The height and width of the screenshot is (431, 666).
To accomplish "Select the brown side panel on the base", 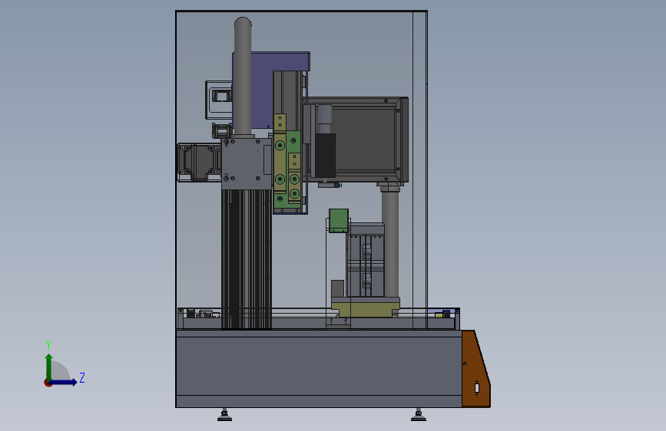I will point(475,369).
